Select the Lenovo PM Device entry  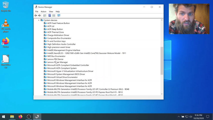pos(55,59)
